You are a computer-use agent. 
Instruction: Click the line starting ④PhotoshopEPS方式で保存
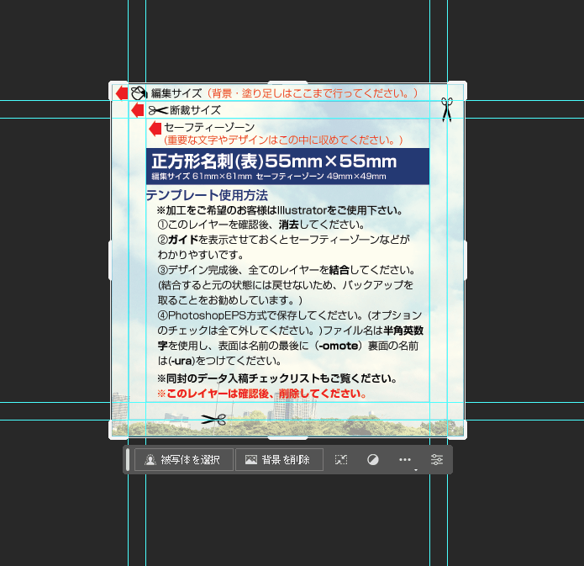tap(289, 315)
